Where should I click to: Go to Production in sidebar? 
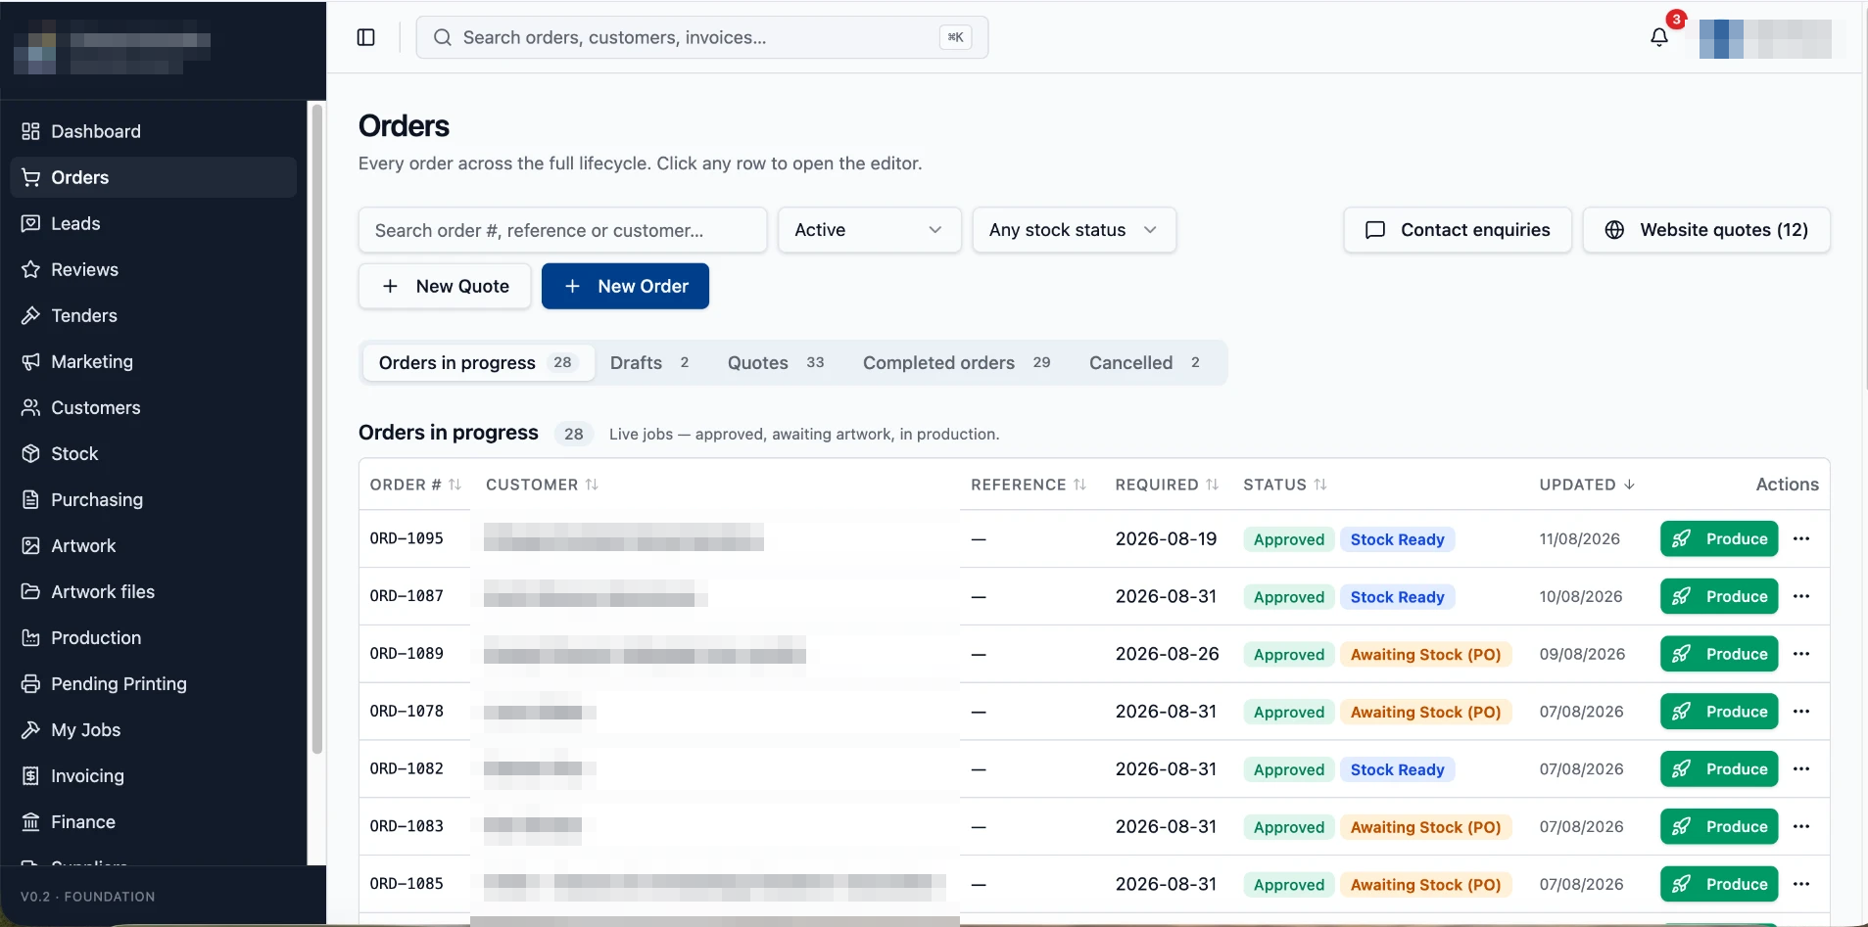(153, 637)
